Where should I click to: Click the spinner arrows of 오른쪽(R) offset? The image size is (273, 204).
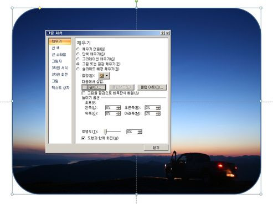pyautogui.click(x=158, y=108)
